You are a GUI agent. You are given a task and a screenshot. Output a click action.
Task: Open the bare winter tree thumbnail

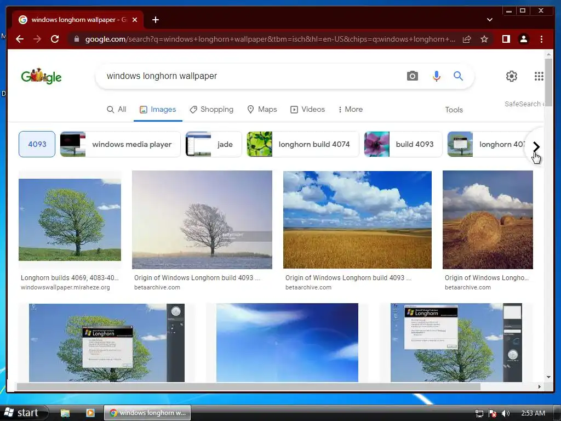(202, 220)
